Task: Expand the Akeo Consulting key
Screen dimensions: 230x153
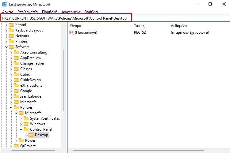Action: point(11,53)
